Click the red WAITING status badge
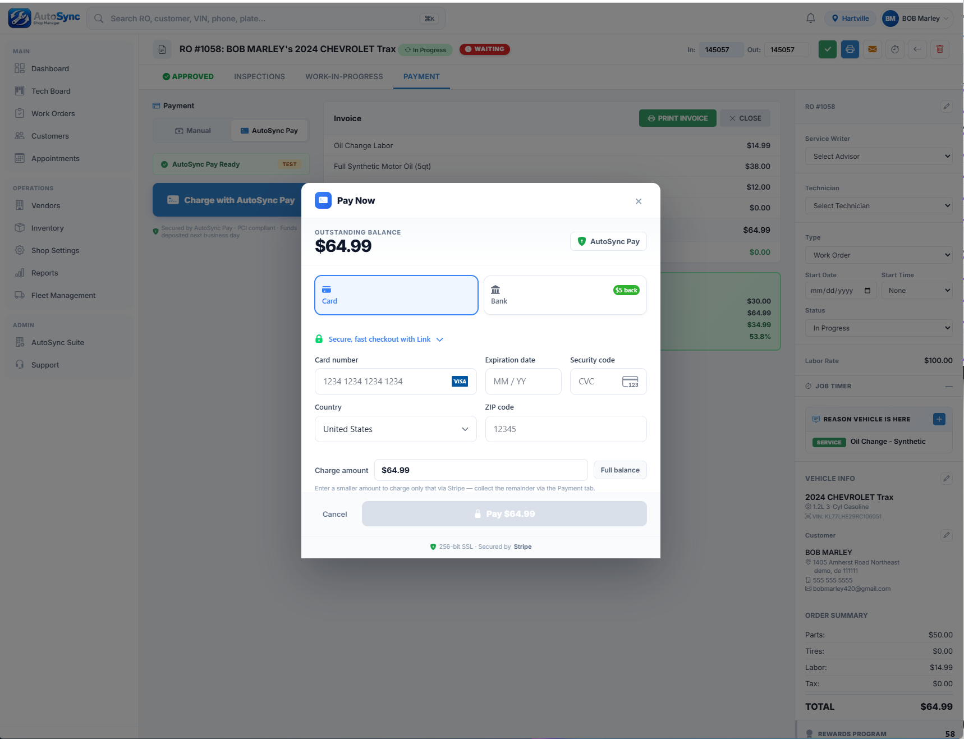964x739 pixels. 485,49
